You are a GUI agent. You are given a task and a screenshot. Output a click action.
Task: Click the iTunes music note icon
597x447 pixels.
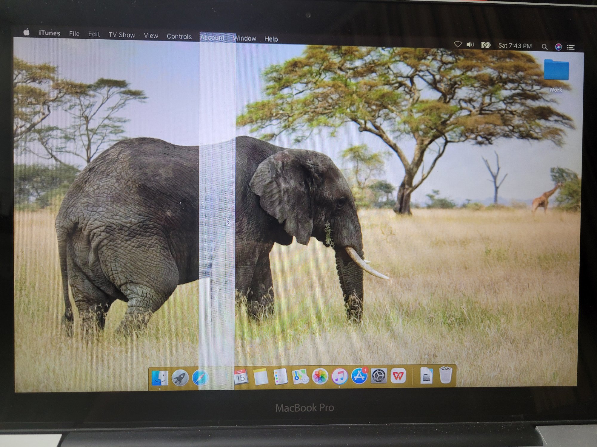(340, 376)
